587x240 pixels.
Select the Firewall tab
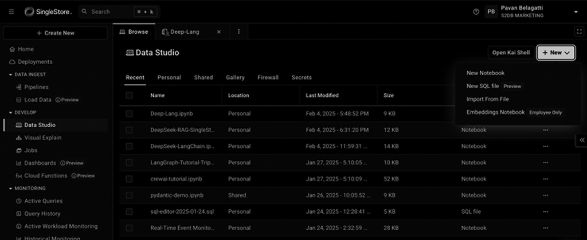[x=268, y=78]
